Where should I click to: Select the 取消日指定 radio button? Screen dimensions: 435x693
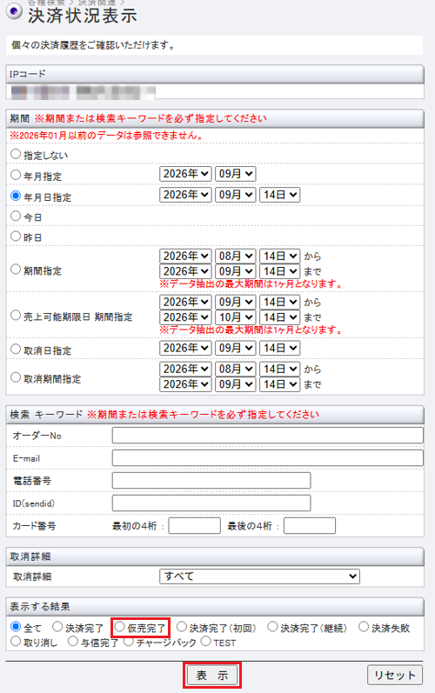(16, 349)
